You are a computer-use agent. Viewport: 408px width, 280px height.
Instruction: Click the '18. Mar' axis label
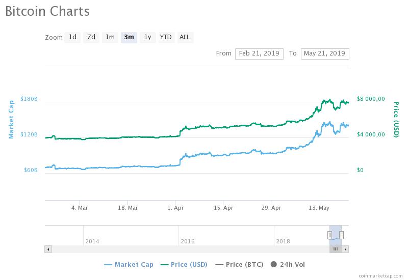pos(128,208)
